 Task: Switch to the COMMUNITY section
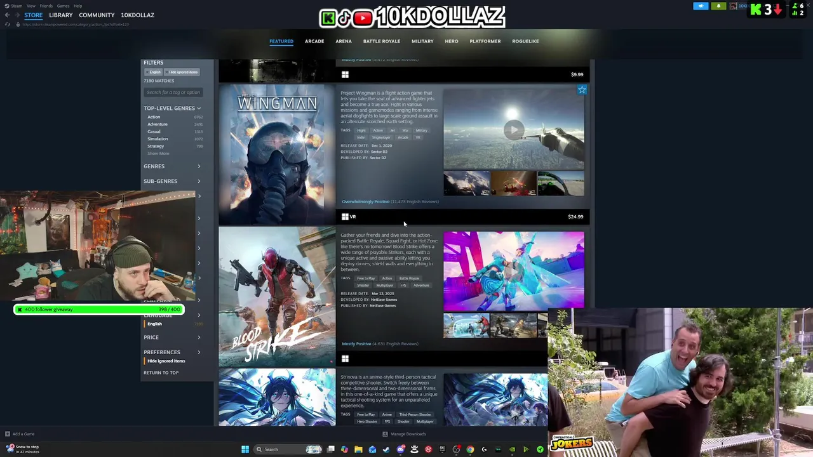pos(97,15)
